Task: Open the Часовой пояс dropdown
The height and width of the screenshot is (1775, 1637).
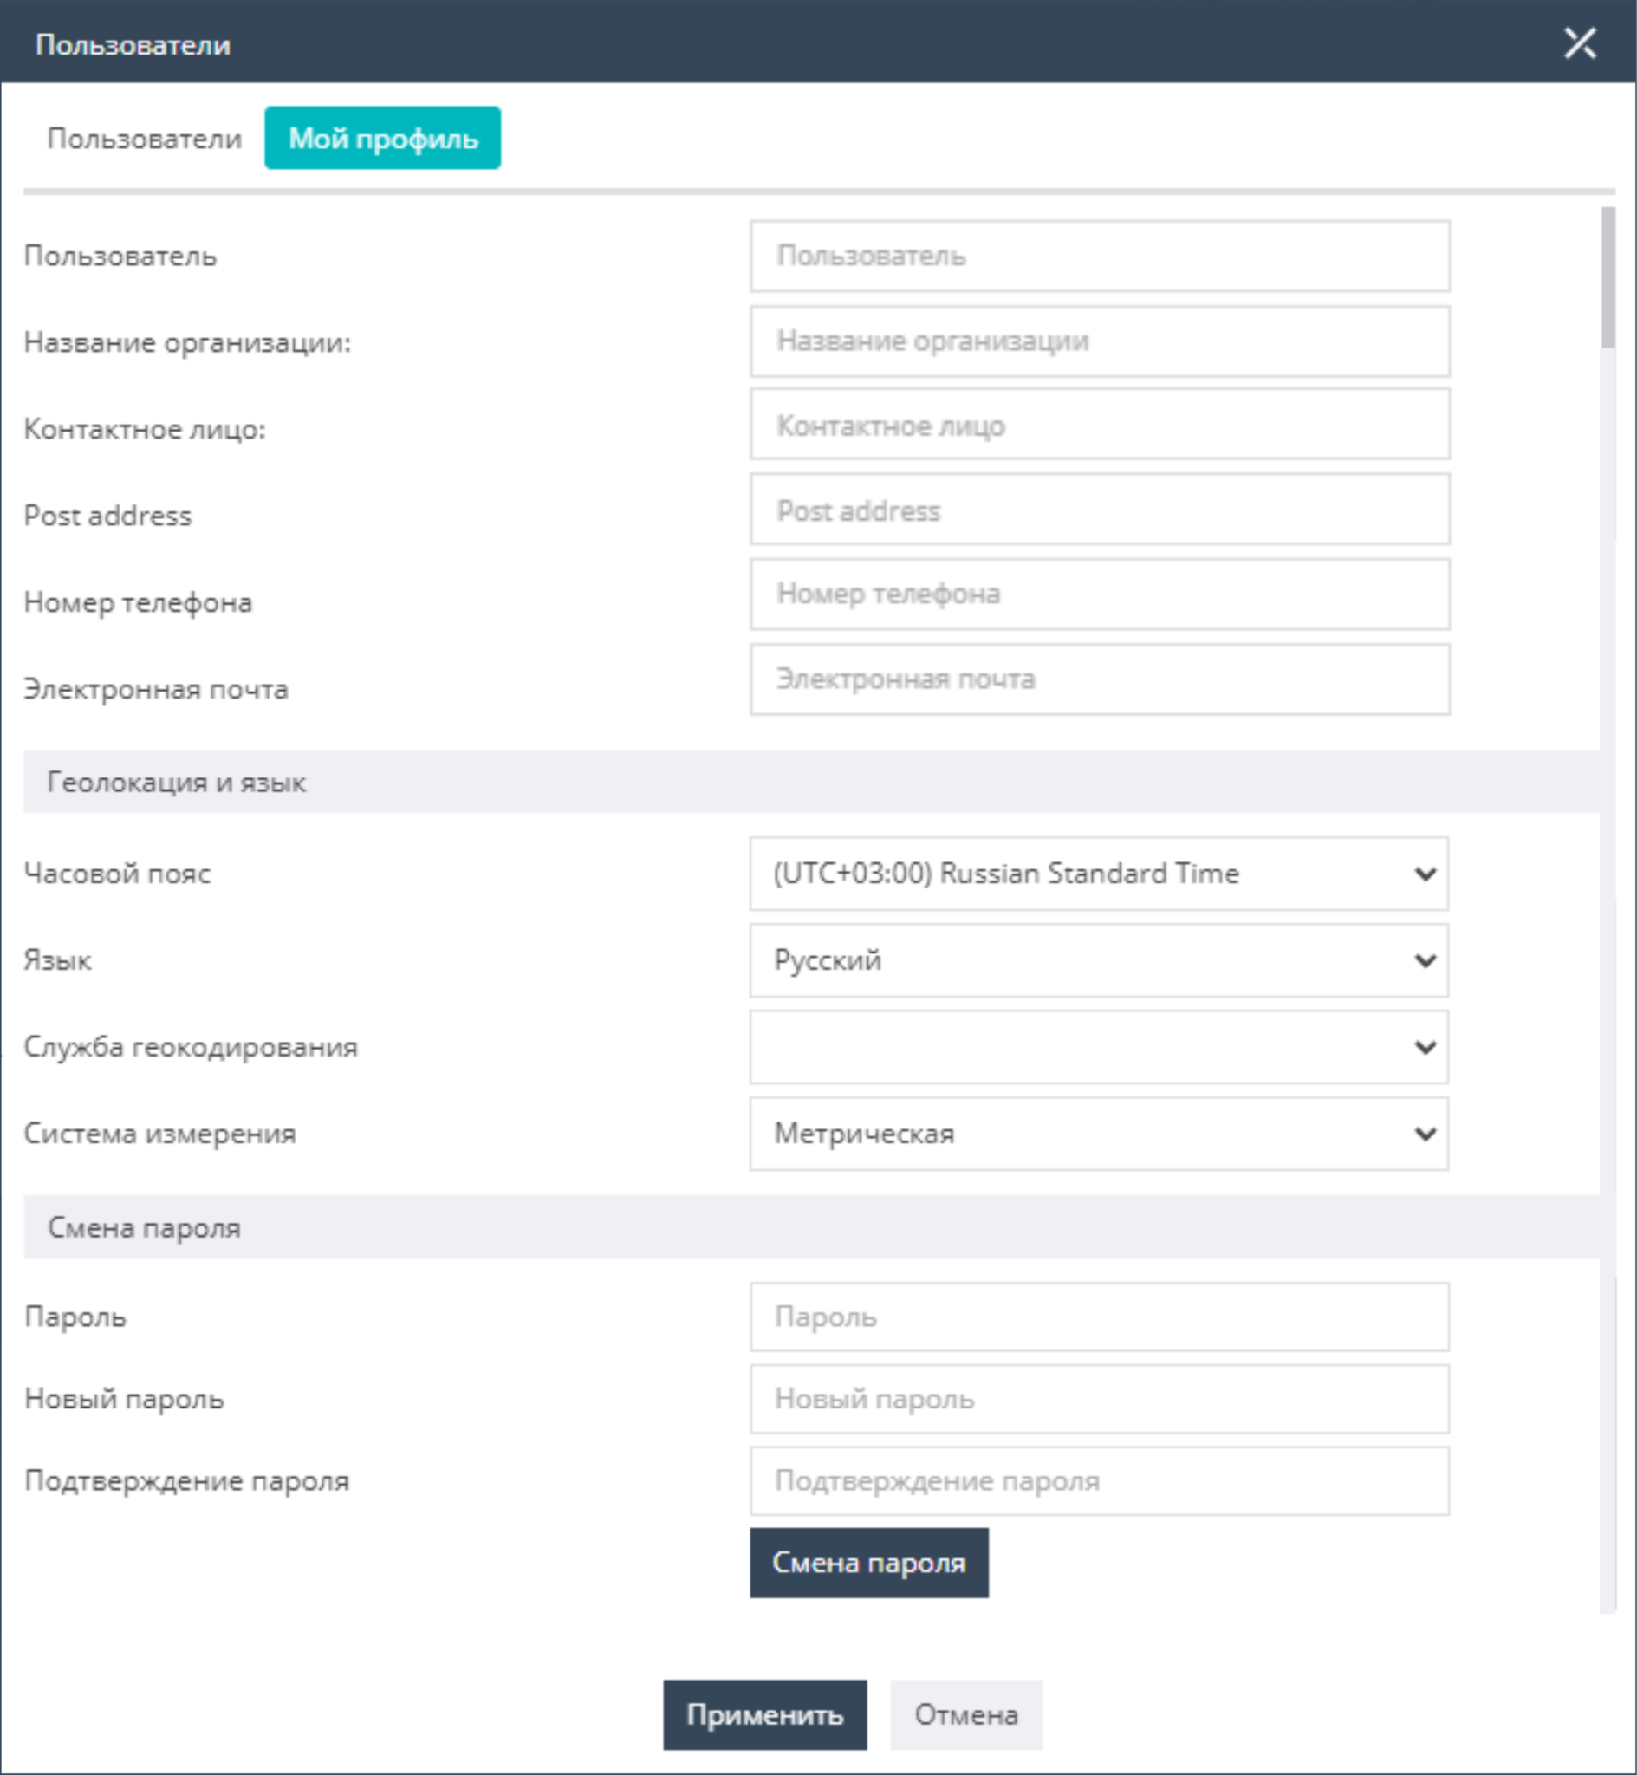Action: click(x=1100, y=874)
